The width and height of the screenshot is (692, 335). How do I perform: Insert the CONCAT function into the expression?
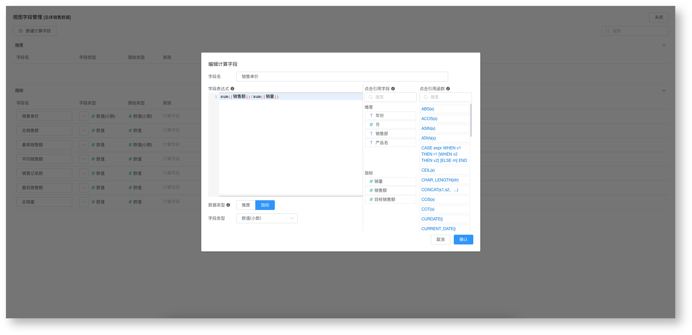pos(439,190)
